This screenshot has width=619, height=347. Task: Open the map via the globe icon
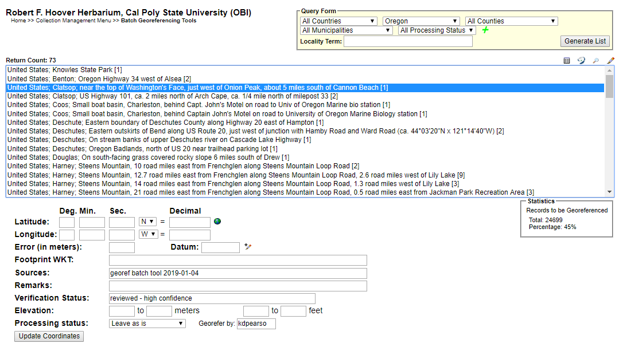(217, 222)
